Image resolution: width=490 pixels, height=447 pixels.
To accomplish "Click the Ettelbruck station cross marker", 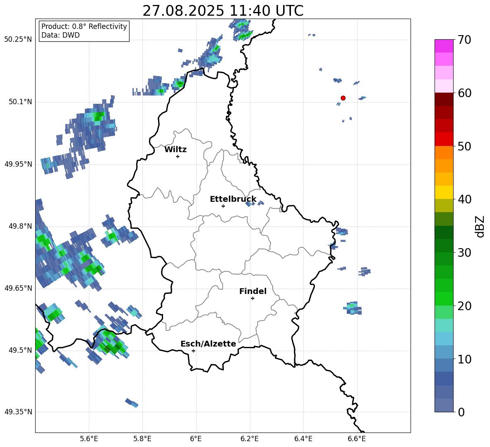I will point(223,206).
